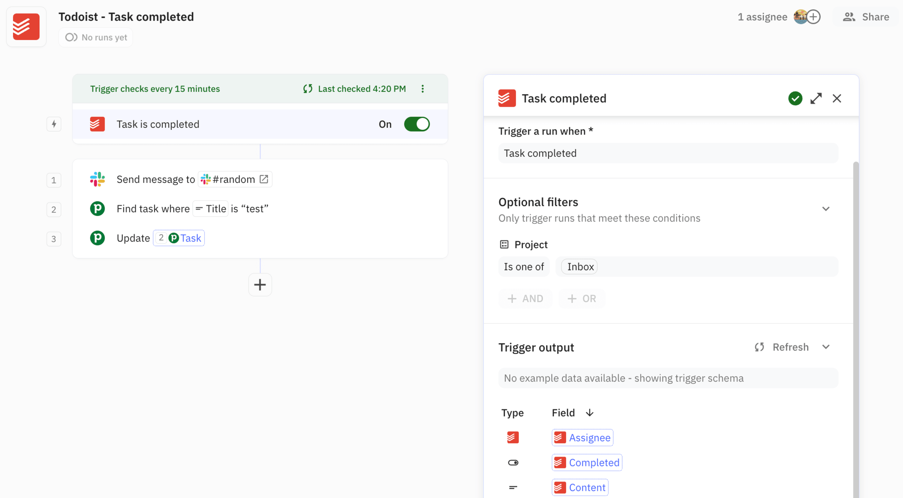The height and width of the screenshot is (498, 903).
Task: Open #random via the external link icon
Action: (x=264, y=178)
